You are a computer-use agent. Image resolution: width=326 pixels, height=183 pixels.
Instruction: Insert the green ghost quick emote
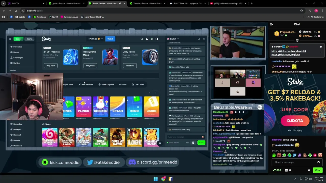tap(274, 155)
